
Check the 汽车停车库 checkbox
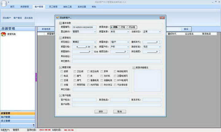(115, 85)
